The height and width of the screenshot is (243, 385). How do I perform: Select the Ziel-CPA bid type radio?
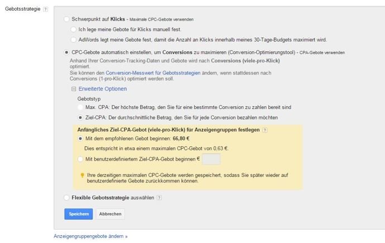[x=80, y=117]
